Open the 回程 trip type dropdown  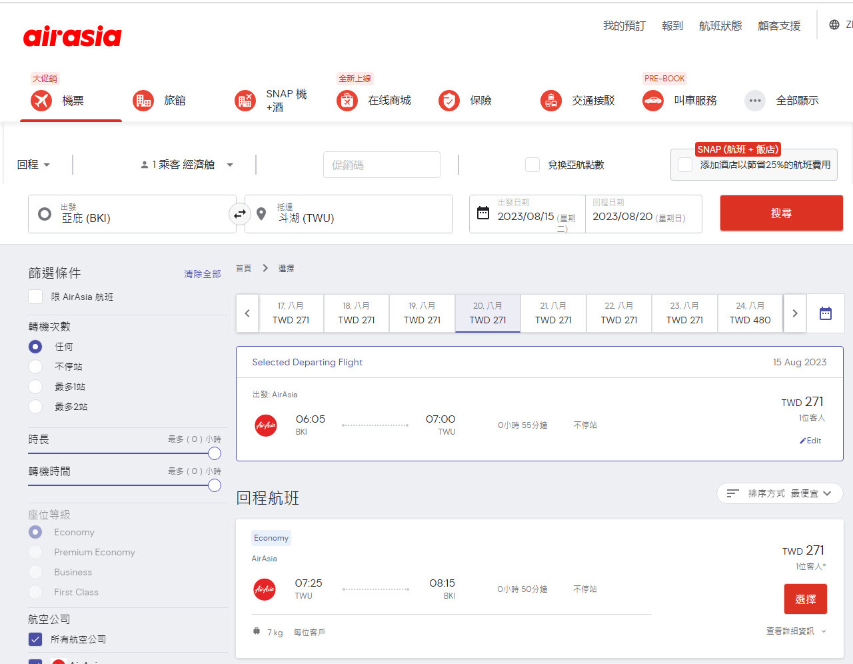33,165
